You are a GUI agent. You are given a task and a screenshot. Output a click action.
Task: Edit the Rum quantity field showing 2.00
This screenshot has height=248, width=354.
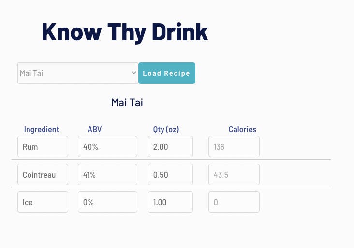tap(170, 147)
